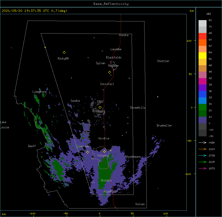Click the white 04DK arrow legend icon
Image resolution: width=222 pixels, height=217 pixels.
[202, 143]
